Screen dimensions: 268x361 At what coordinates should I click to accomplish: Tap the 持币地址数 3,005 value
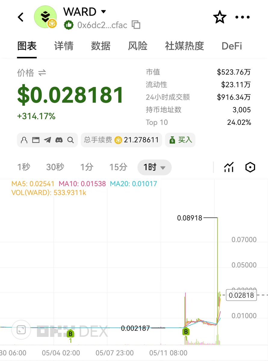click(x=242, y=110)
